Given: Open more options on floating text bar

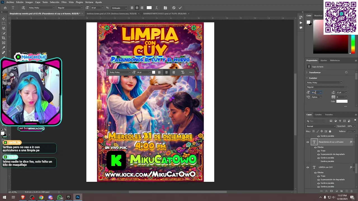Looking at the screenshot, I should pyautogui.click(x=191, y=72).
